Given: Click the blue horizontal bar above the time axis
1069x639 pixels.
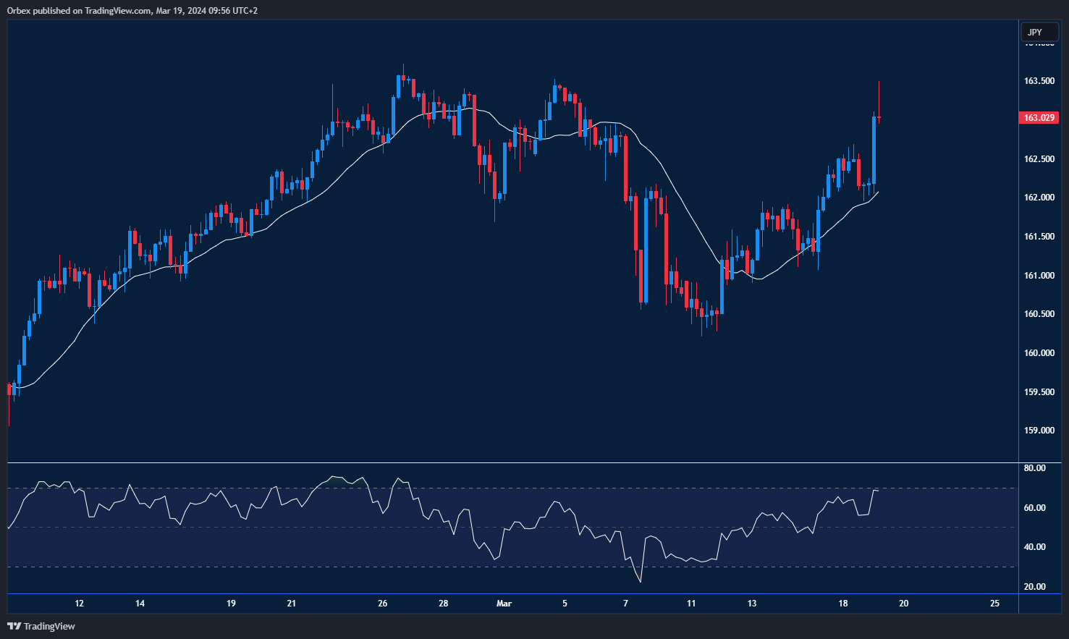Looking at the screenshot, I should pyautogui.click(x=507, y=593).
